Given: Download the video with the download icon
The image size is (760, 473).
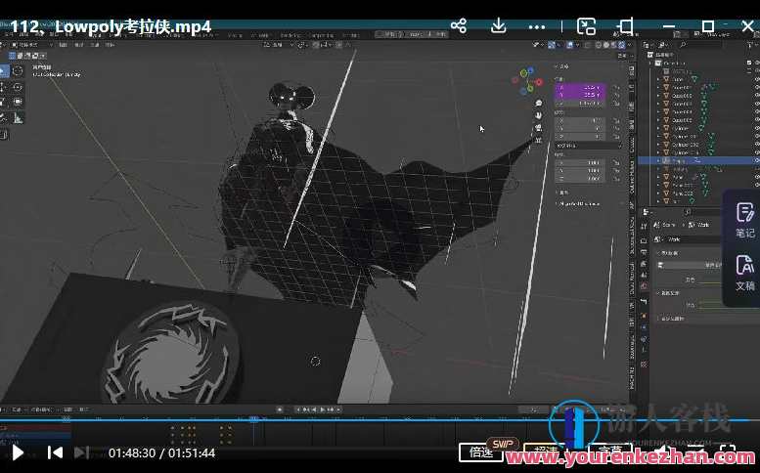Looking at the screenshot, I should coord(498,25).
